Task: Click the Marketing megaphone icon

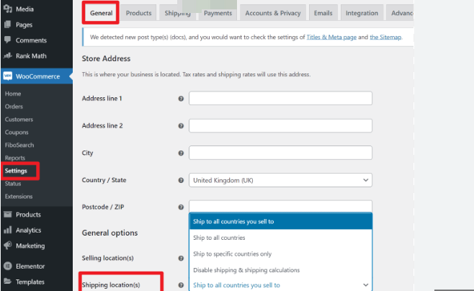Action: click(7, 246)
